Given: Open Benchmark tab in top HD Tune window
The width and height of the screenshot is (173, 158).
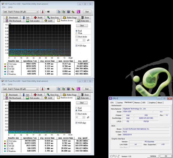Looking at the screenshot, I should coord(12,18).
